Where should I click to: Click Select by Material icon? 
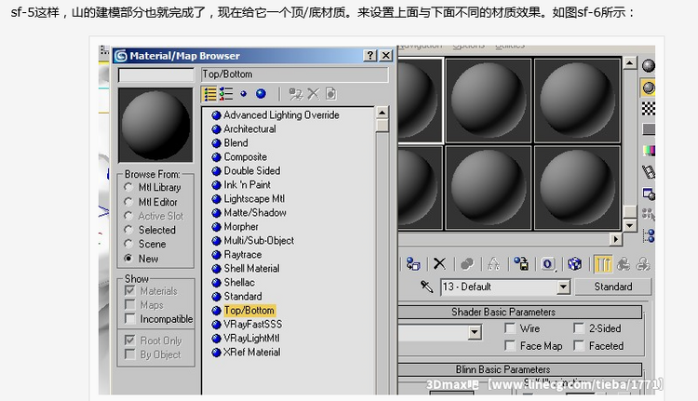(x=648, y=214)
